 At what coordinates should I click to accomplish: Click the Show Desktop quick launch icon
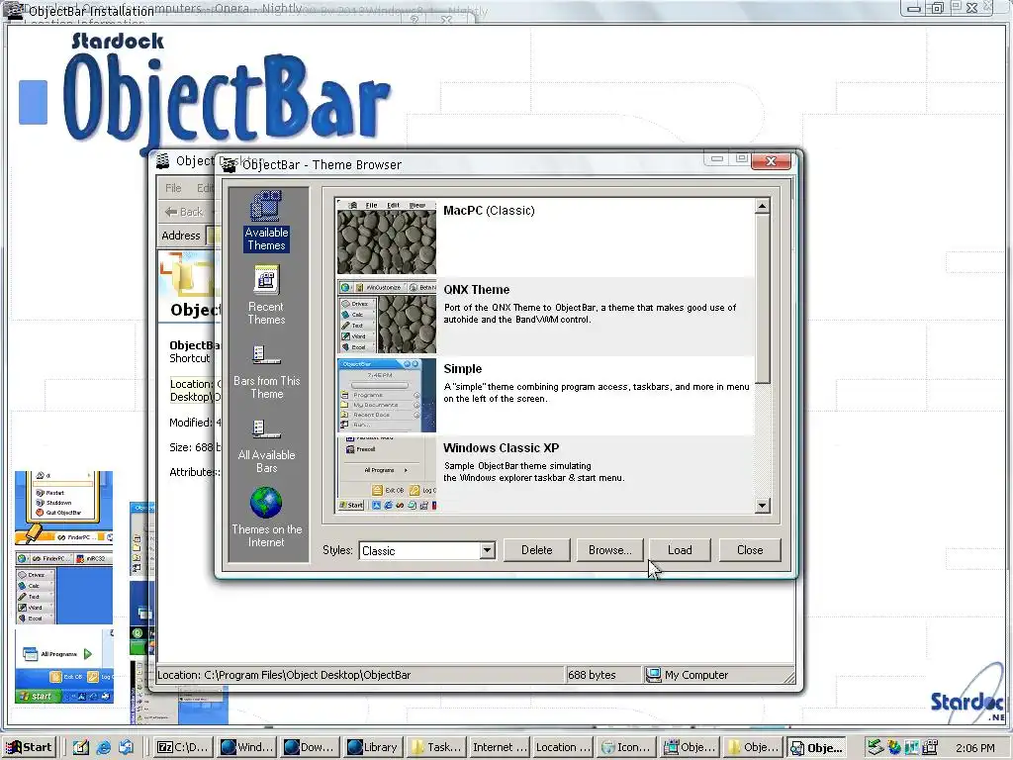point(126,748)
